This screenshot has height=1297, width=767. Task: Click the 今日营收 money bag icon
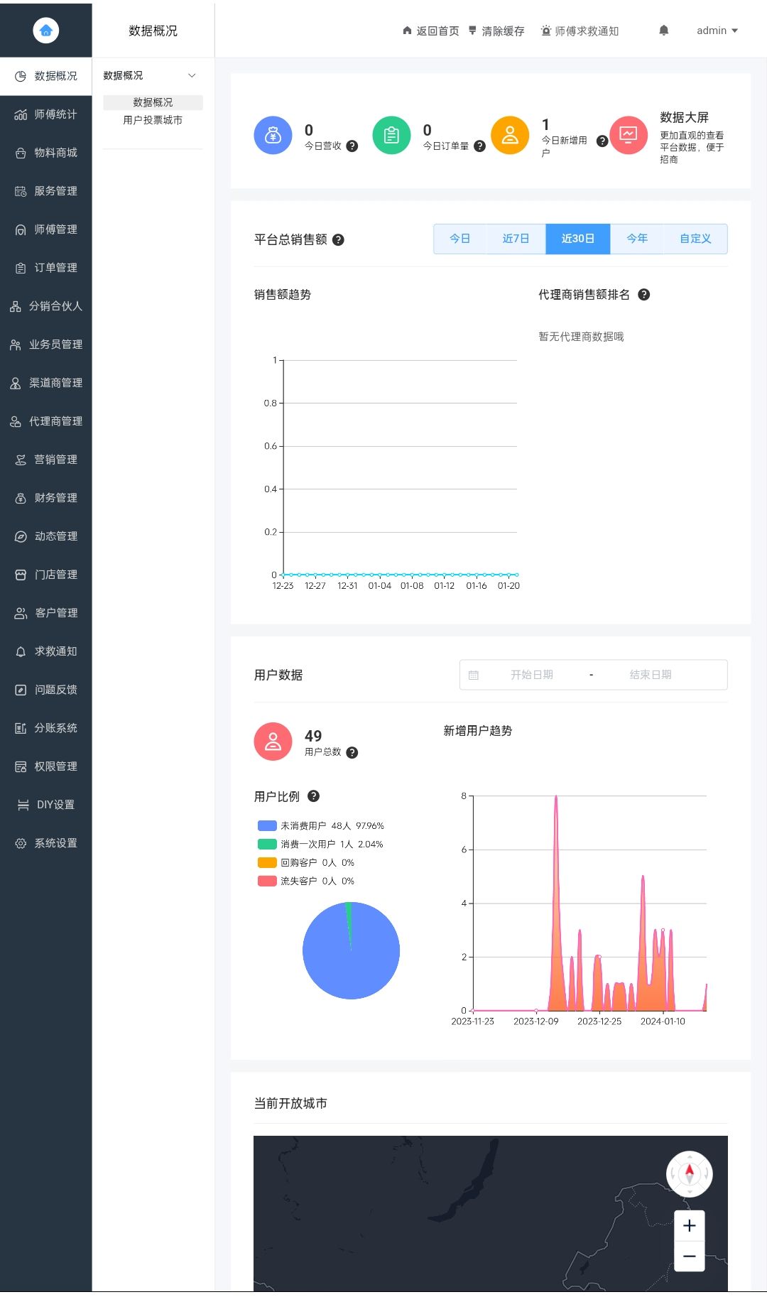[x=273, y=135]
